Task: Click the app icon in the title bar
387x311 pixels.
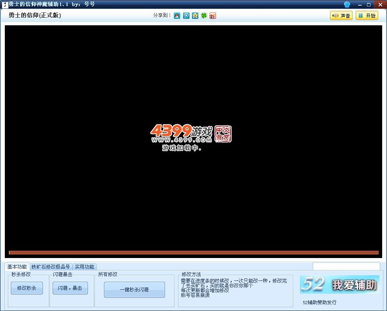Action: (5, 4)
